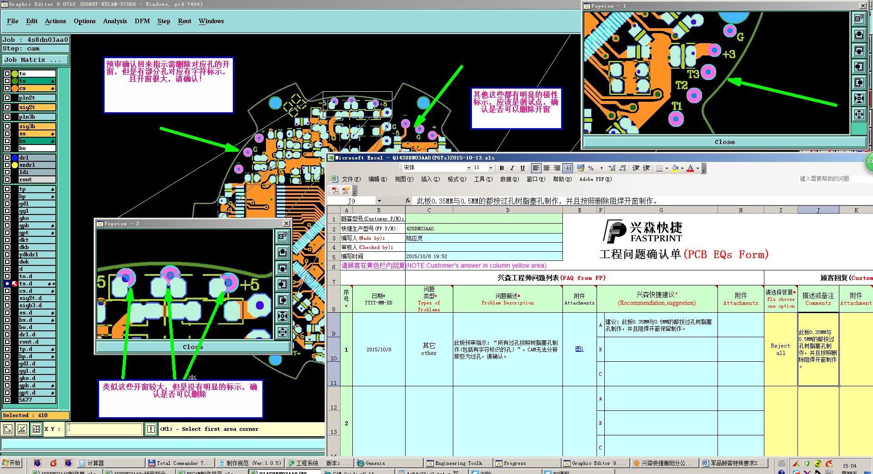Click the 开始 Start button
This screenshot has width=873, height=474.
pos(11,463)
